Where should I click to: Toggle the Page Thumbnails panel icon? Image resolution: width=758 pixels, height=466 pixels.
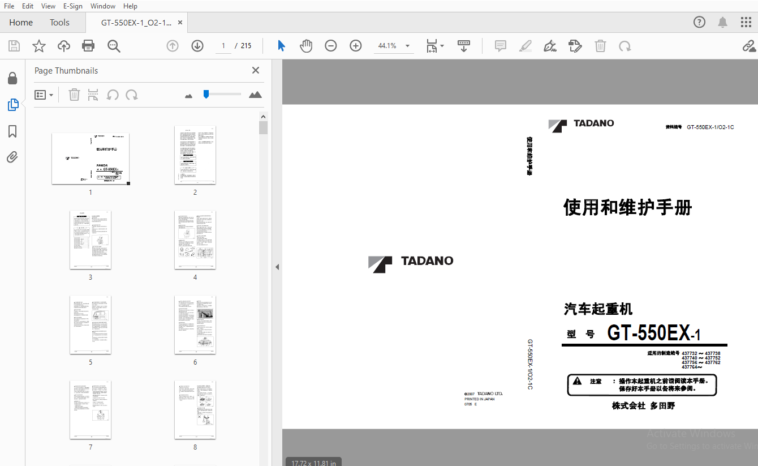click(x=12, y=105)
